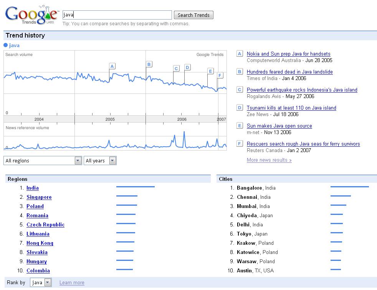
Task: Open 'Sun makes Java open source' link
Action: click(279, 126)
